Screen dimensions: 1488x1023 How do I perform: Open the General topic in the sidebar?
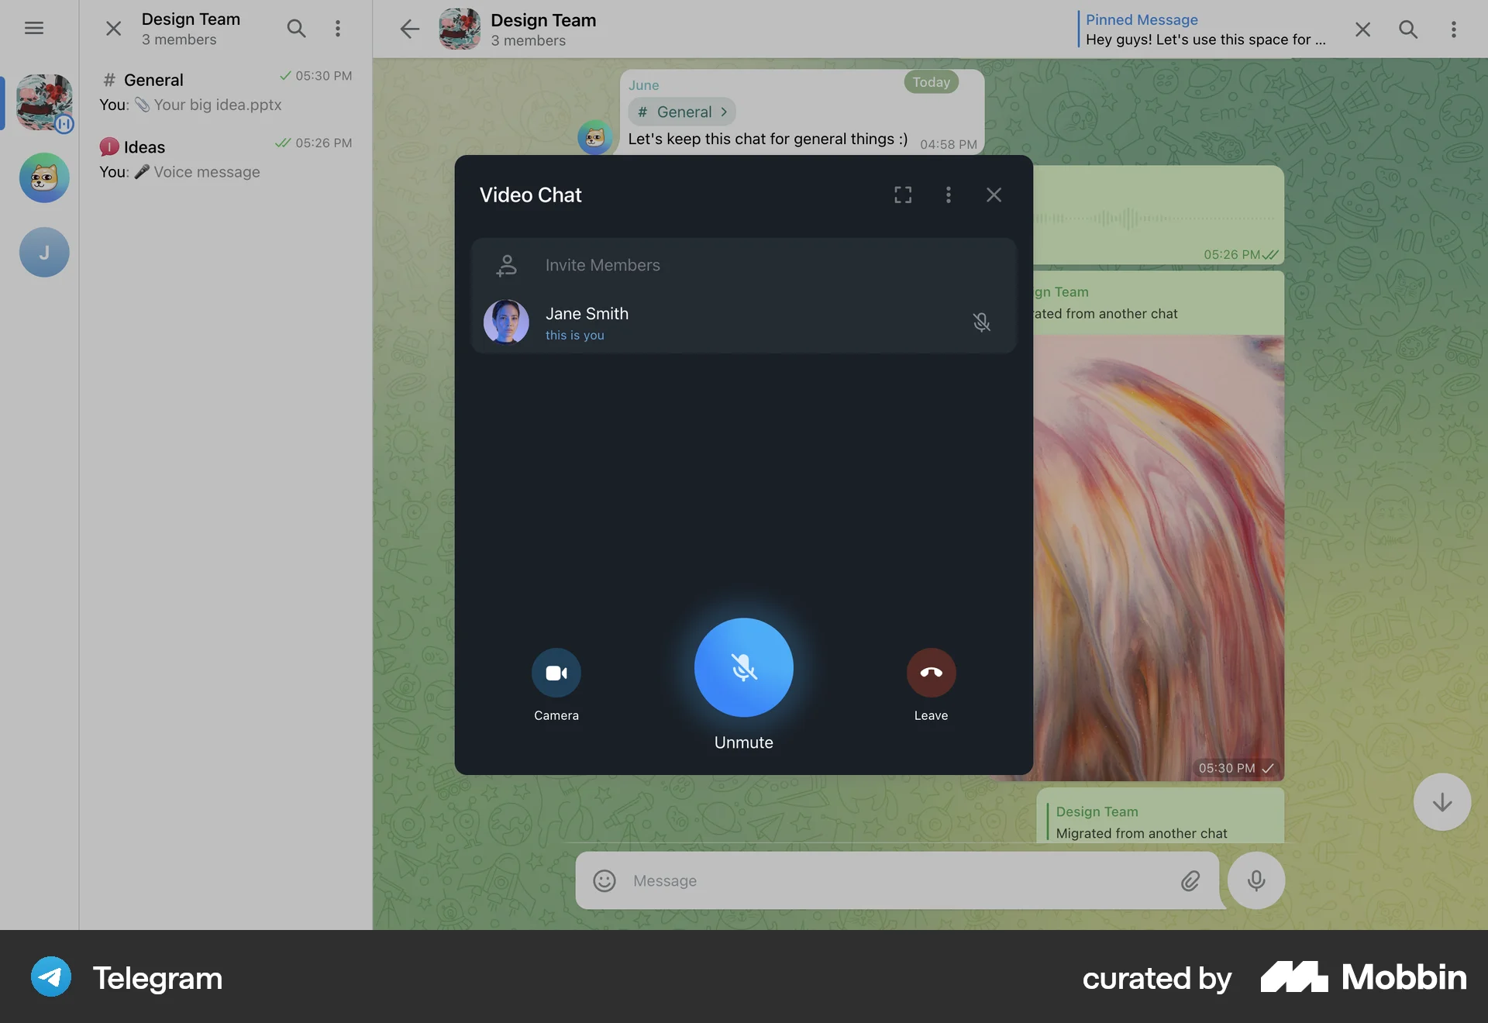coord(225,91)
